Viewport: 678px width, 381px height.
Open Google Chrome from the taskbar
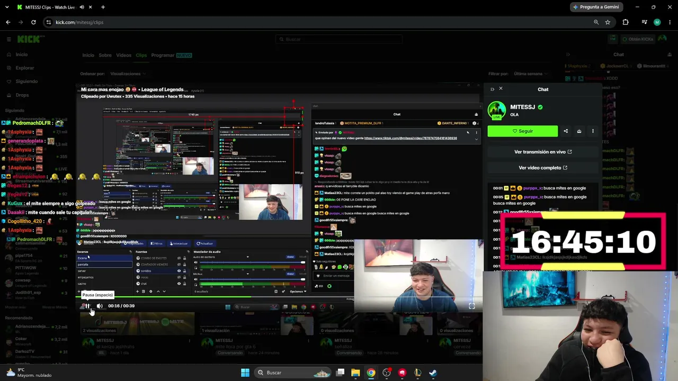coord(371,373)
